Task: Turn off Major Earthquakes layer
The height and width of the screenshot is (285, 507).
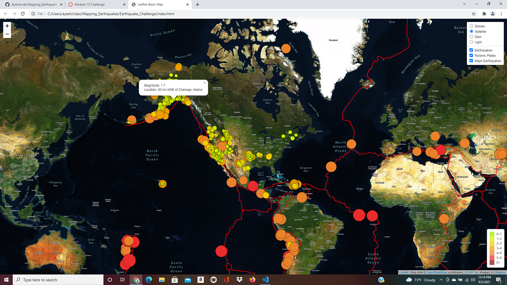Action: click(x=471, y=60)
